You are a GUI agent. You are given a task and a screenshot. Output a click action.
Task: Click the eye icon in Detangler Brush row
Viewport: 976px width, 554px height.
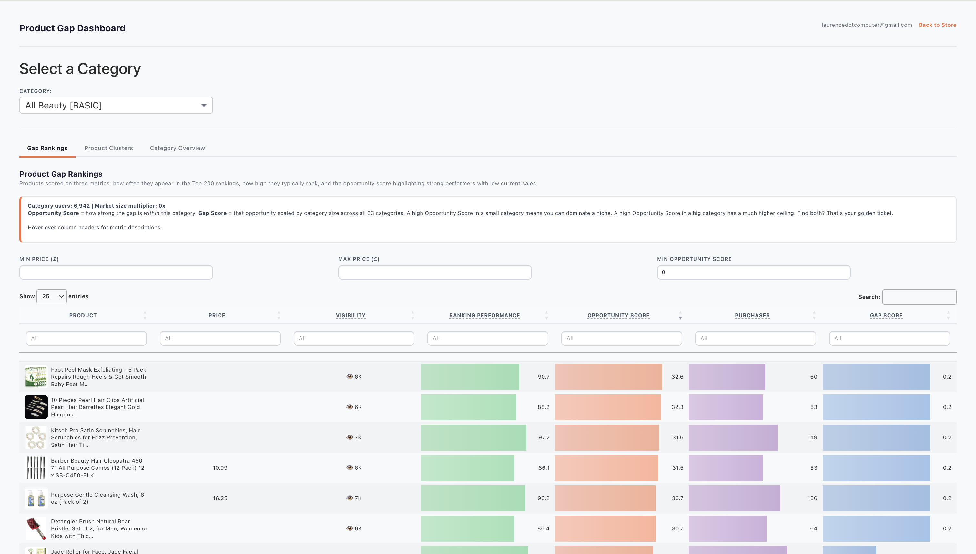350,528
